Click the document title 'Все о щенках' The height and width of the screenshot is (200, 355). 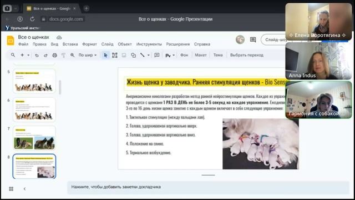(x=33, y=37)
